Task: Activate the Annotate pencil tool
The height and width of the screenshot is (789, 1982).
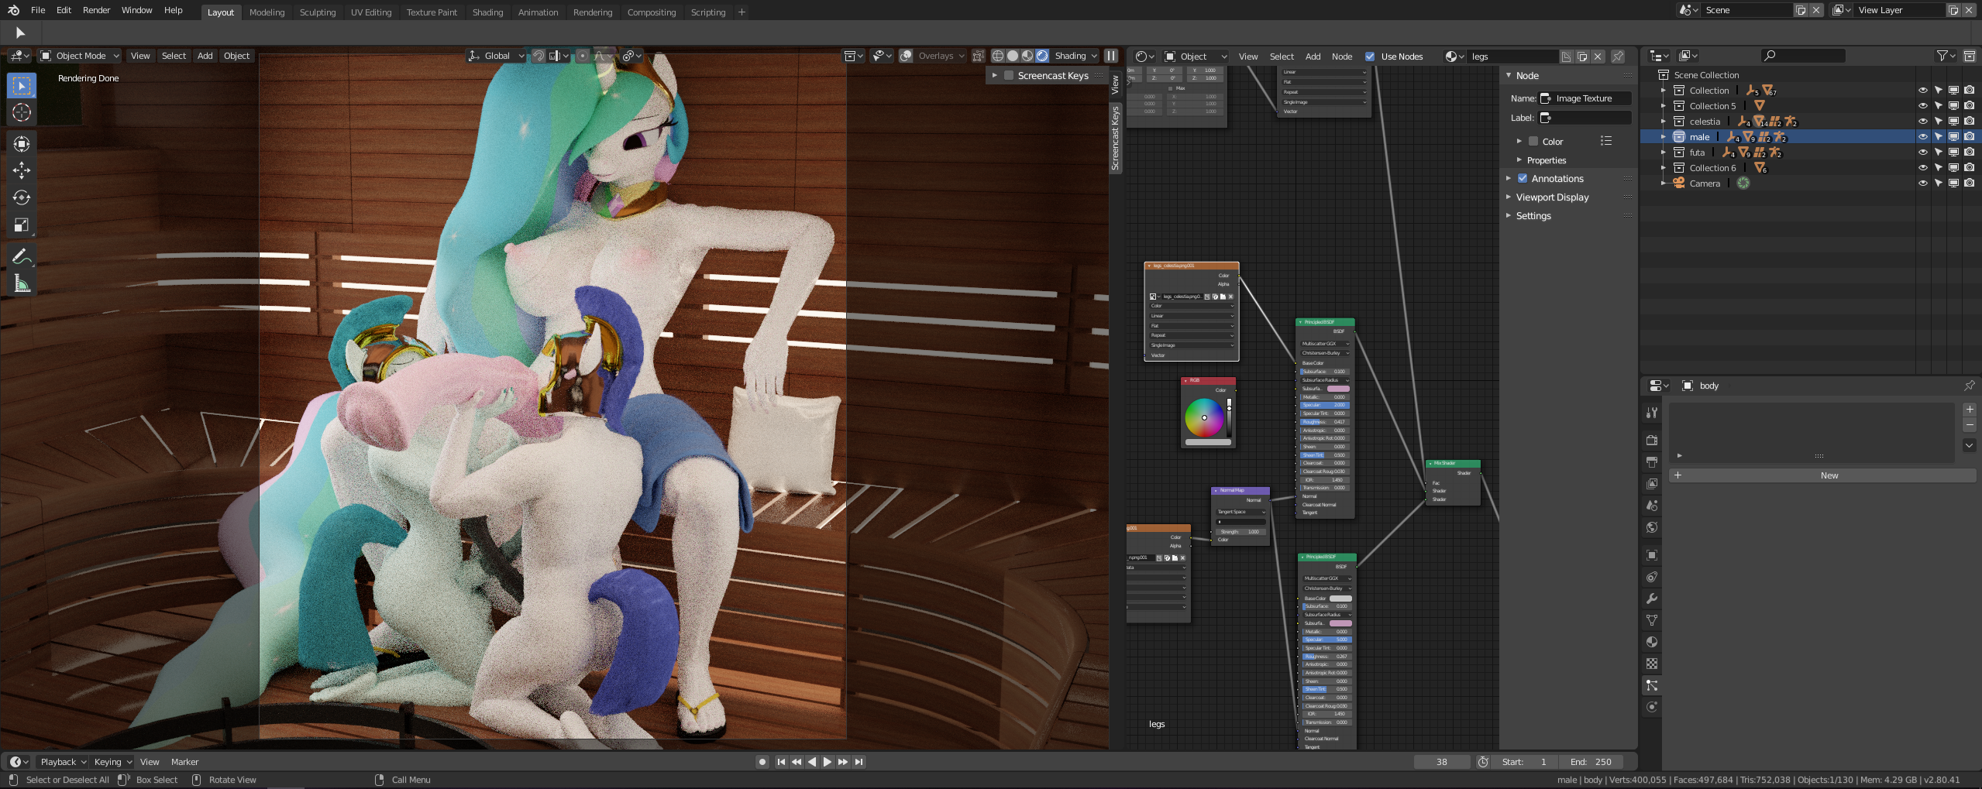Action: [x=22, y=256]
